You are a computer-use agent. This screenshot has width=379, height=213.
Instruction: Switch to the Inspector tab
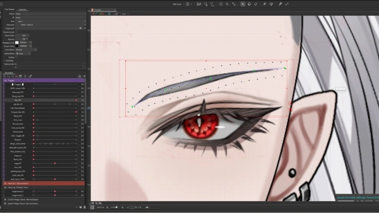(23, 9)
